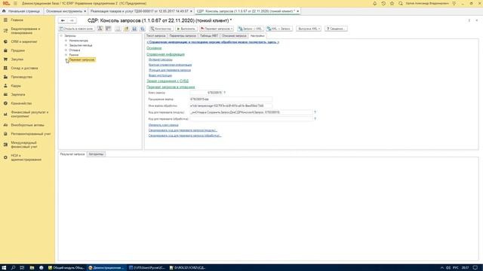Click help question mark beside Ключ сеанса
The height and width of the screenshot is (271, 483).
tap(225, 93)
